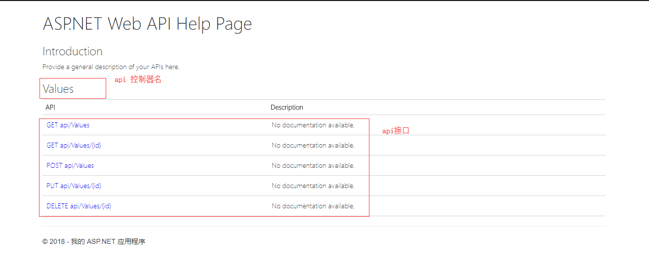Select the description text for DELETE api/Values/{id}
Image resolution: width=649 pixels, height=271 pixels.
(x=313, y=206)
